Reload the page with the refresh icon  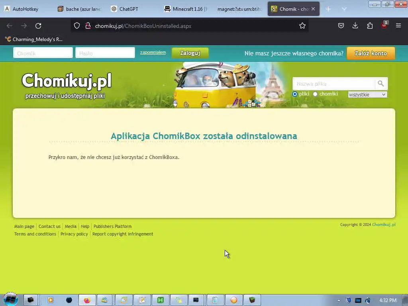pyautogui.click(x=38, y=26)
